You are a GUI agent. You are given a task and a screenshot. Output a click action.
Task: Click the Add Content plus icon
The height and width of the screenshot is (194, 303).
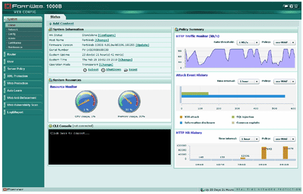[50, 24]
